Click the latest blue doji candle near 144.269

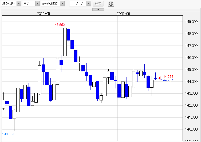click(156, 78)
